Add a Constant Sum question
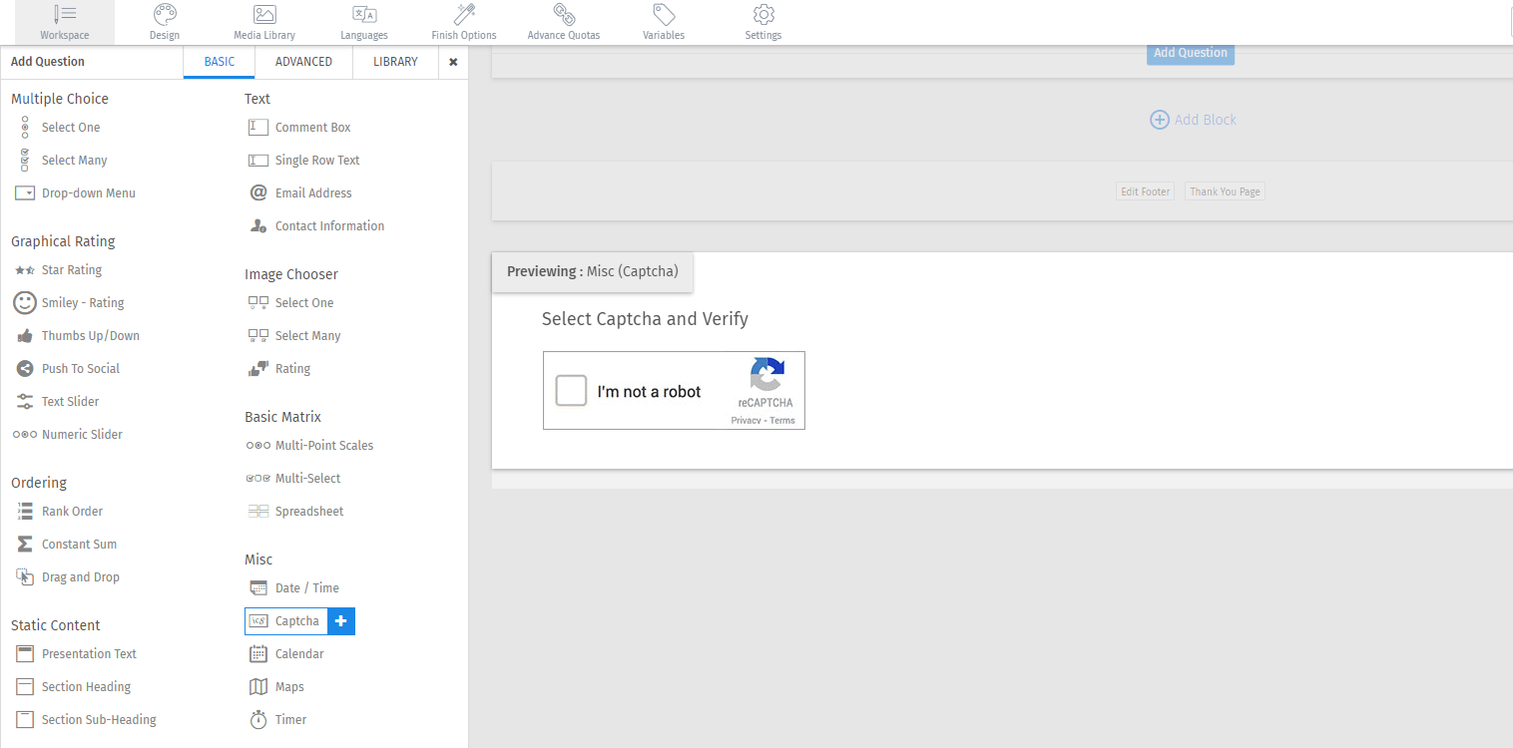This screenshot has height=748, width=1513. [66, 545]
